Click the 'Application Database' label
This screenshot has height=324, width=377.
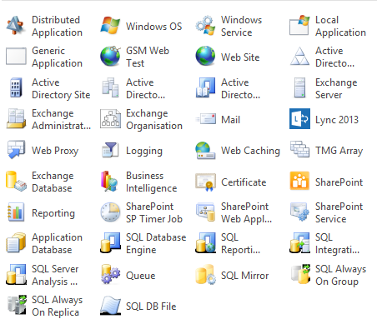click(57, 243)
